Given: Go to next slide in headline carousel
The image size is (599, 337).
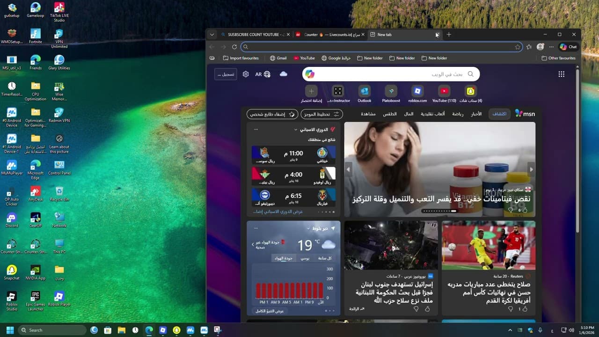Looking at the screenshot, I should pyautogui.click(x=531, y=169).
